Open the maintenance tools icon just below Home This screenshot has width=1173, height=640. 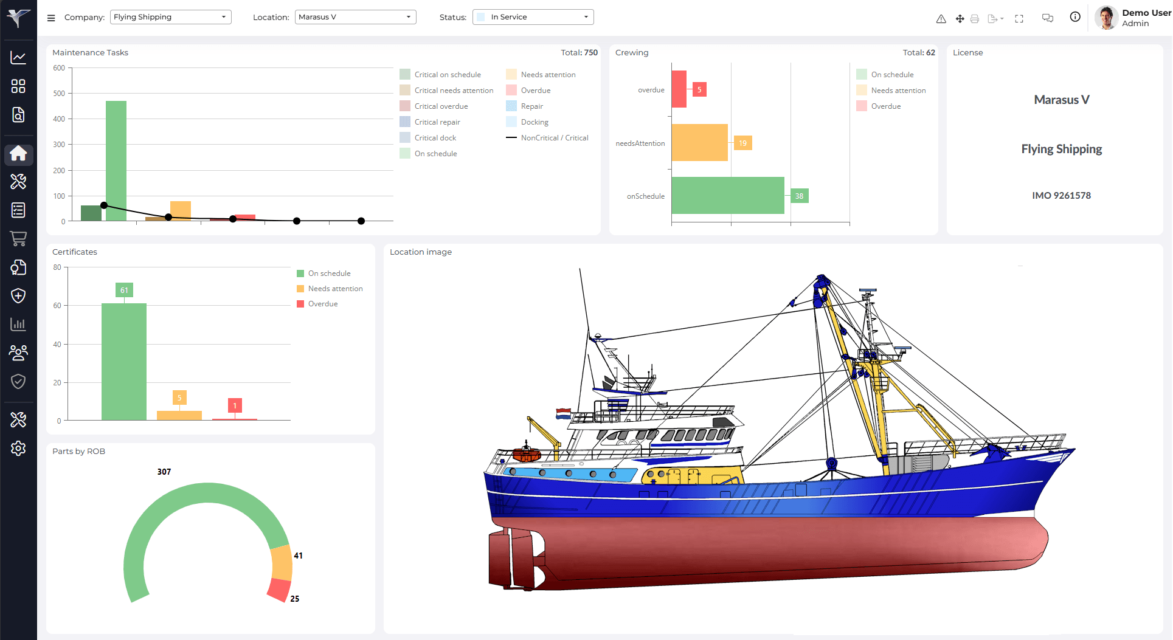(x=18, y=181)
